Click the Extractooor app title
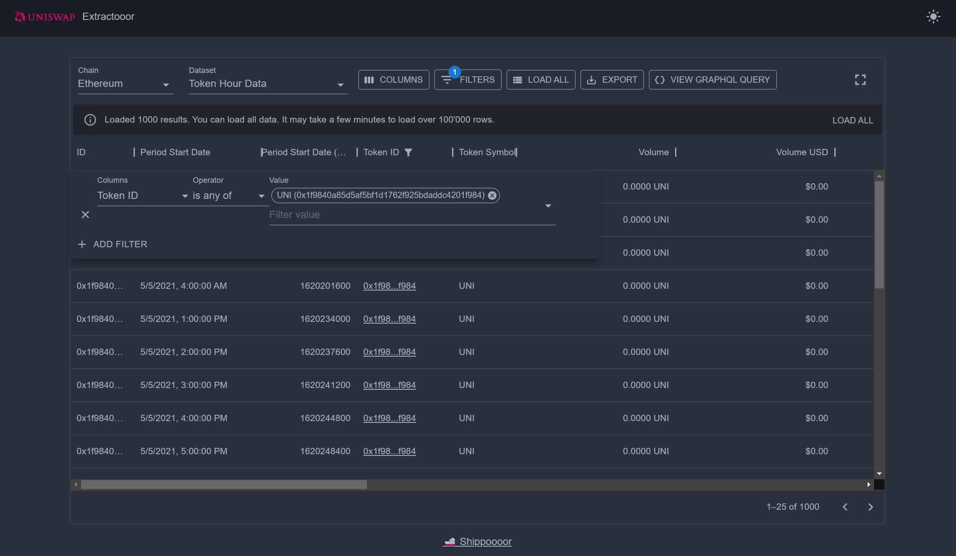This screenshot has width=956, height=556. [108, 17]
